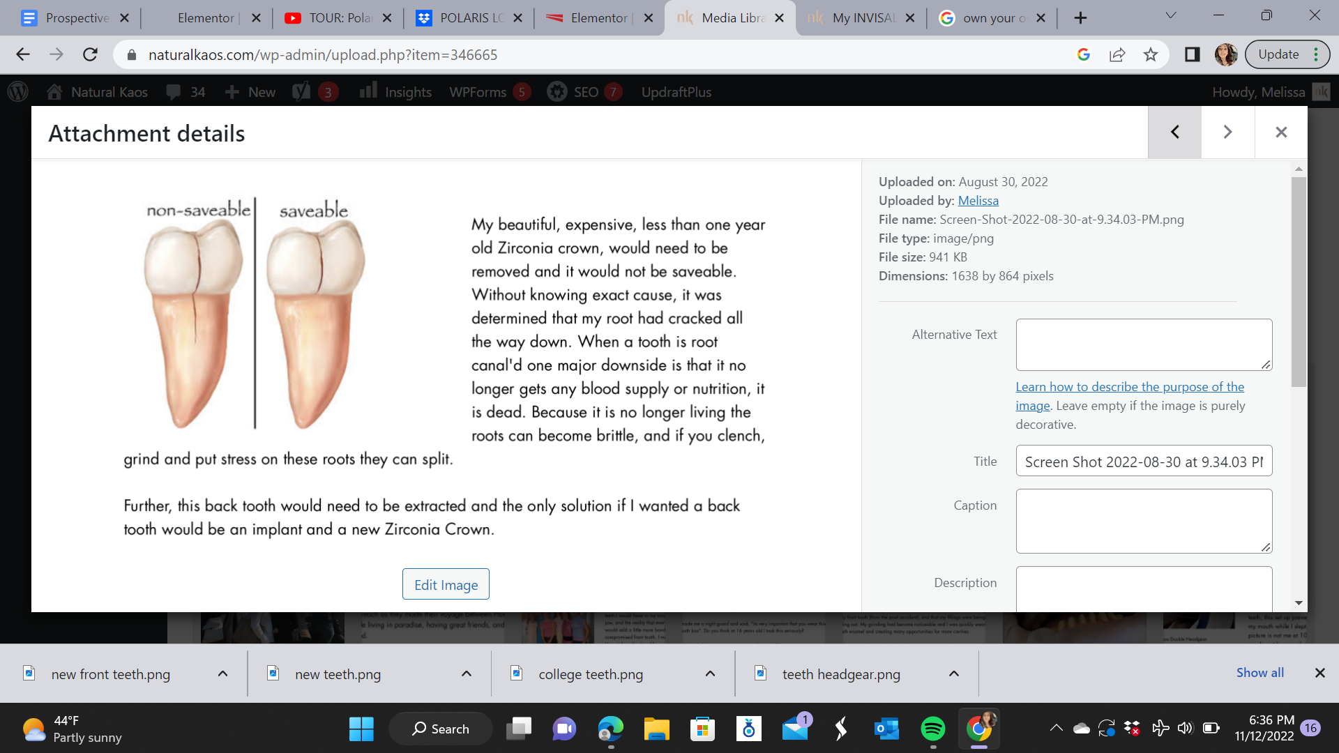Click the WordPress logo in admin bar
1339x753 pixels.
18,91
